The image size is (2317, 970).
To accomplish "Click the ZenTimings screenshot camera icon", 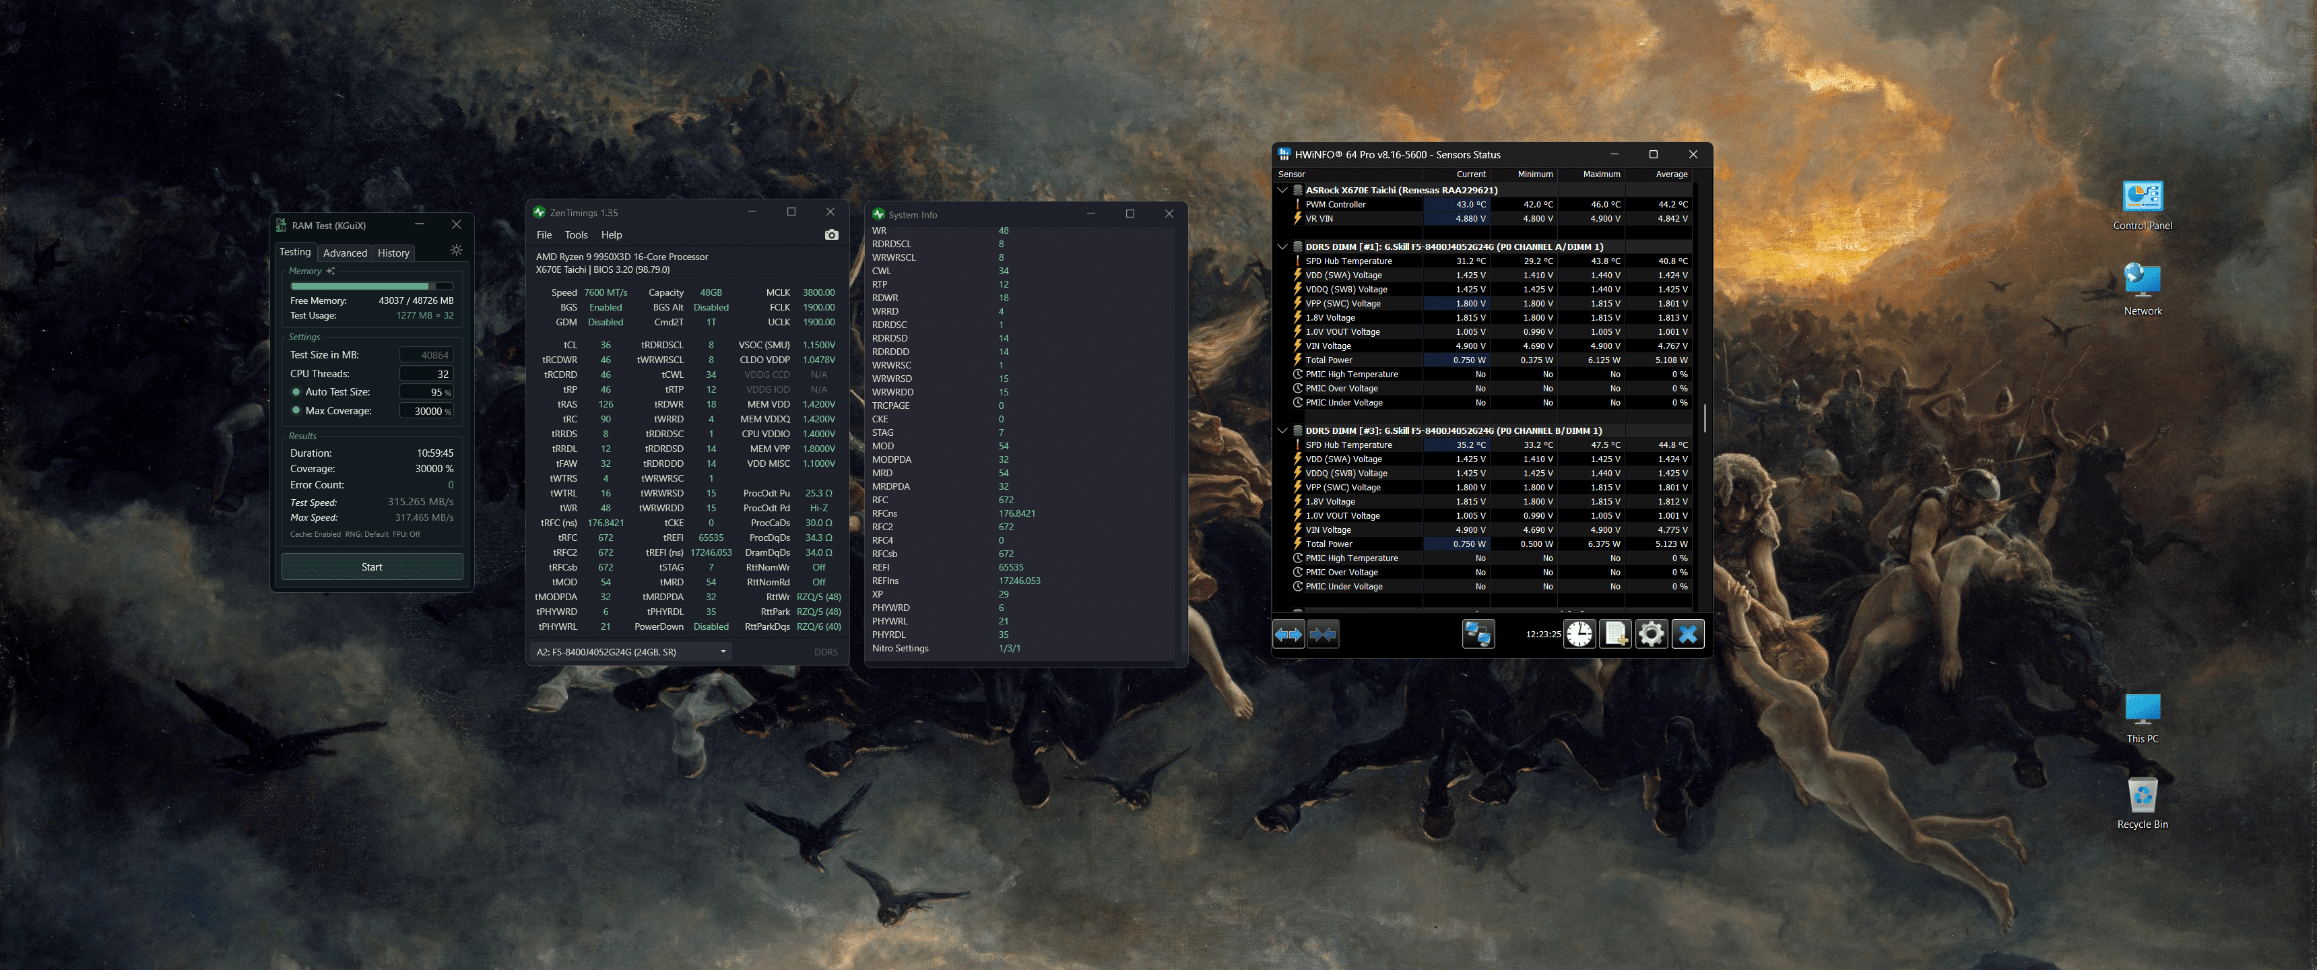I will tap(831, 235).
